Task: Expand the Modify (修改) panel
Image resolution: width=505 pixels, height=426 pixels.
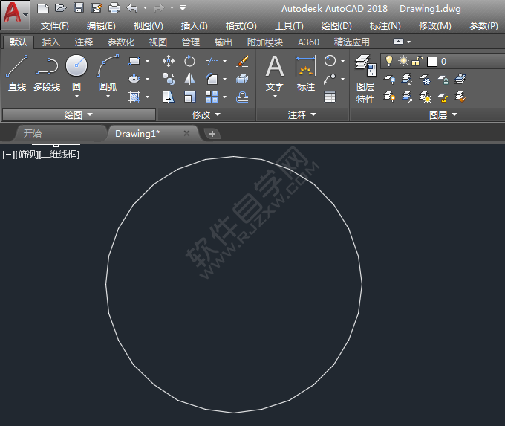Action: [x=206, y=114]
